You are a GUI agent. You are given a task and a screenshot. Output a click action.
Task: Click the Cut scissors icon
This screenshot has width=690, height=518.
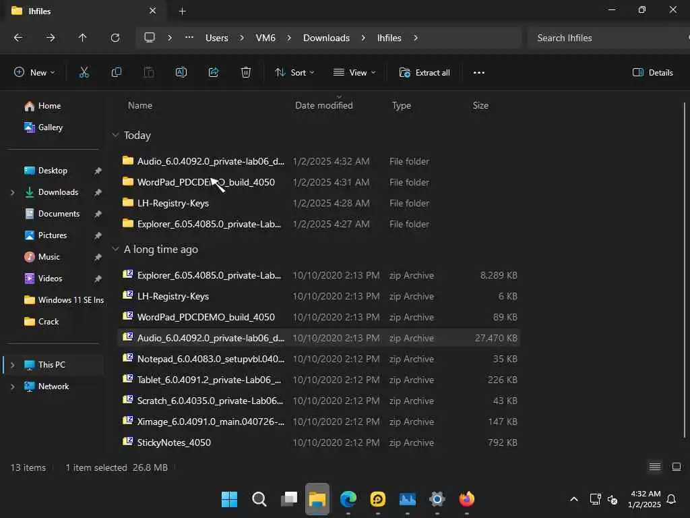[x=84, y=73]
